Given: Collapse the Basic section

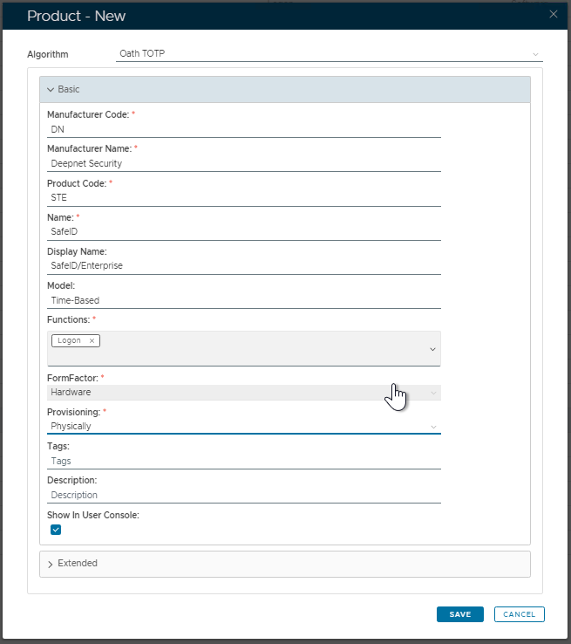Looking at the screenshot, I should pos(51,89).
